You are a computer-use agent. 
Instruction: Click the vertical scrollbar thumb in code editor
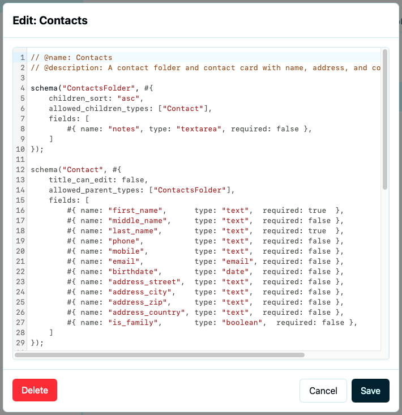(385, 119)
